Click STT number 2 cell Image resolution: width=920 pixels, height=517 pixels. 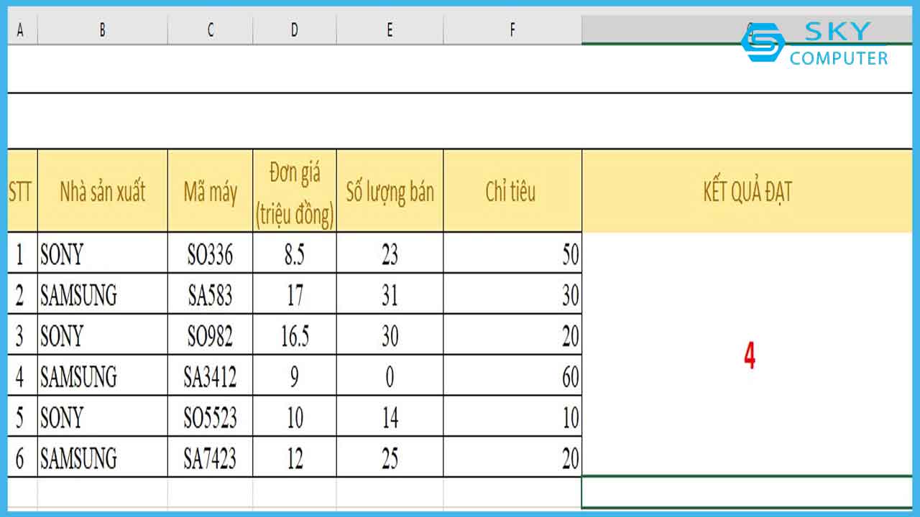[x=22, y=294]
